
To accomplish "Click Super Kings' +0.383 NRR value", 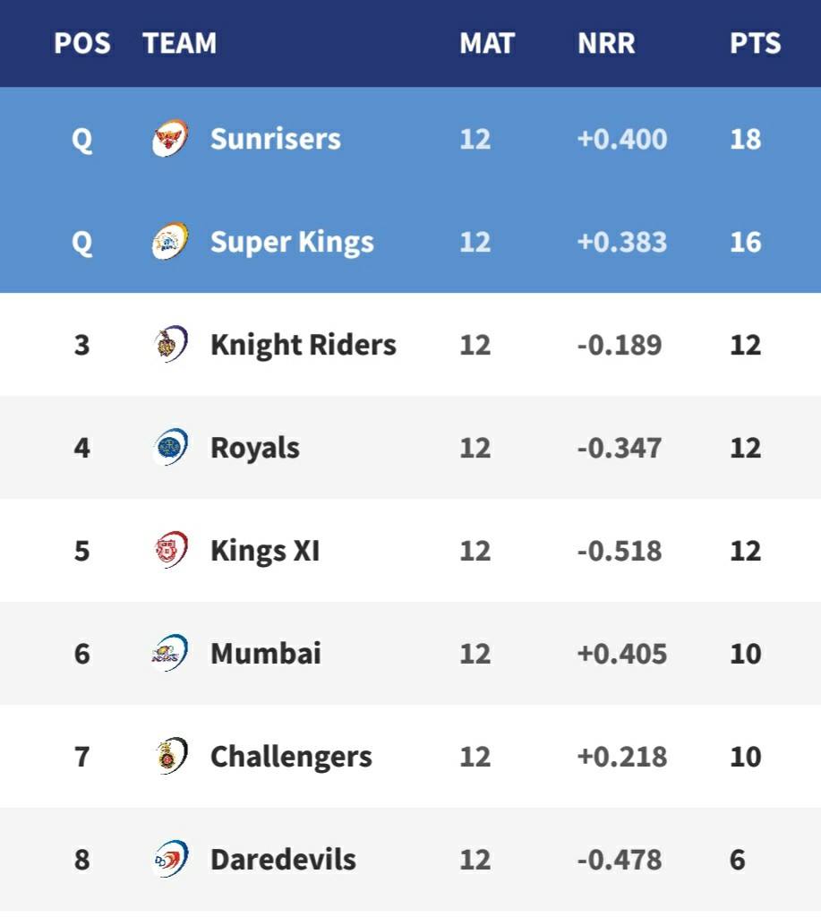I will [621, 242].
